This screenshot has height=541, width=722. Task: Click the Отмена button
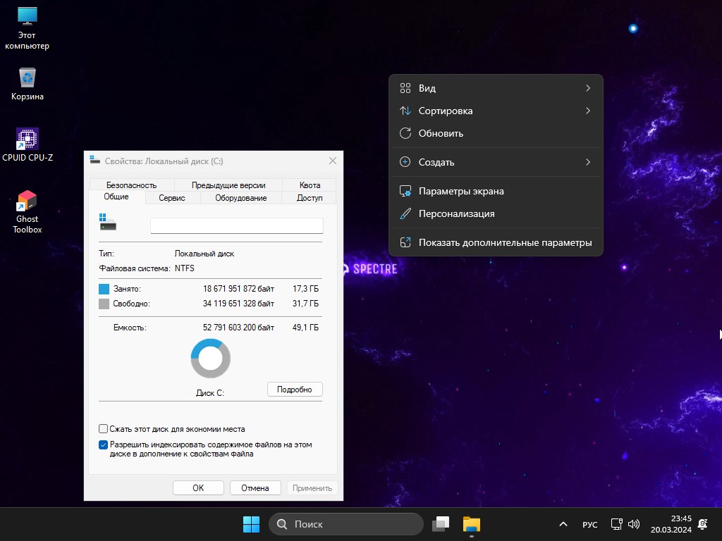pos(255,487)
